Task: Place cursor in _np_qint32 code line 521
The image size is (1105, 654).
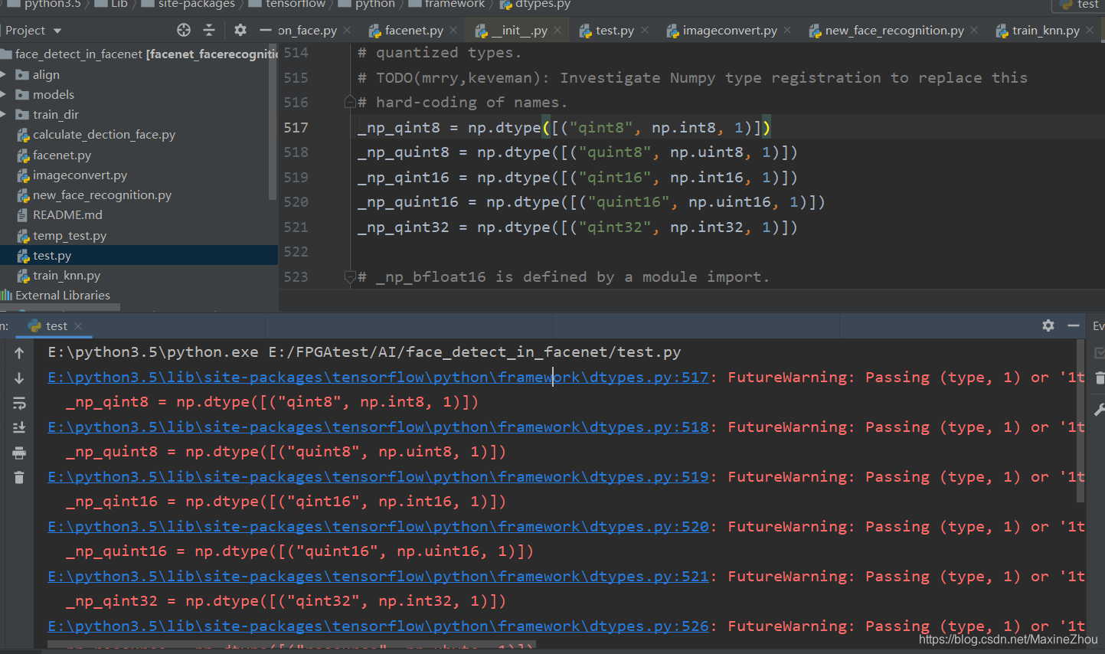Action: (x=577, y=227)
